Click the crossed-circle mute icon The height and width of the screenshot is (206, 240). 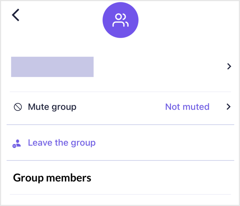pos(18,107)
